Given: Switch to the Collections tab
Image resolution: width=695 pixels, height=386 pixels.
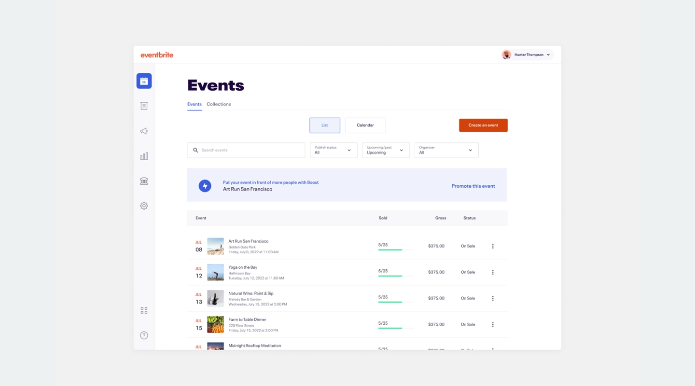Looking at the screenshot, I should pyautogui.click(x=219, y=104).
